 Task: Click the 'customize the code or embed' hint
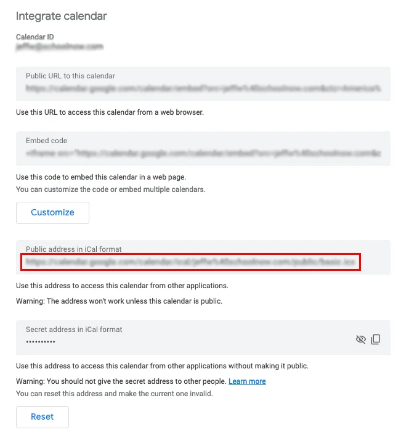tap(111, 189)
